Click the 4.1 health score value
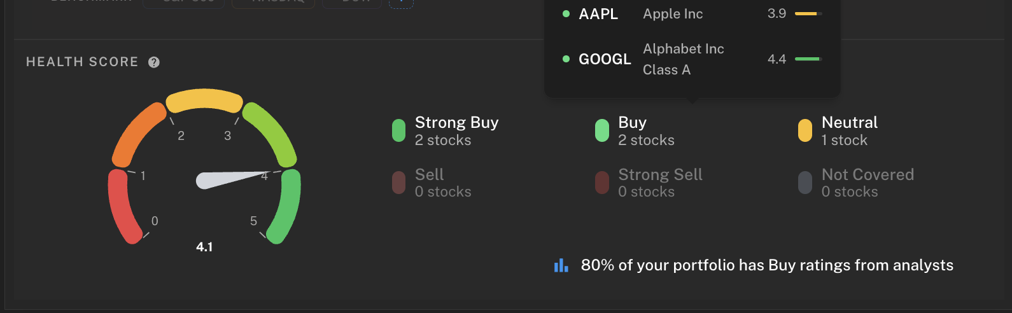1012x313 pixels. coord(204,247)
